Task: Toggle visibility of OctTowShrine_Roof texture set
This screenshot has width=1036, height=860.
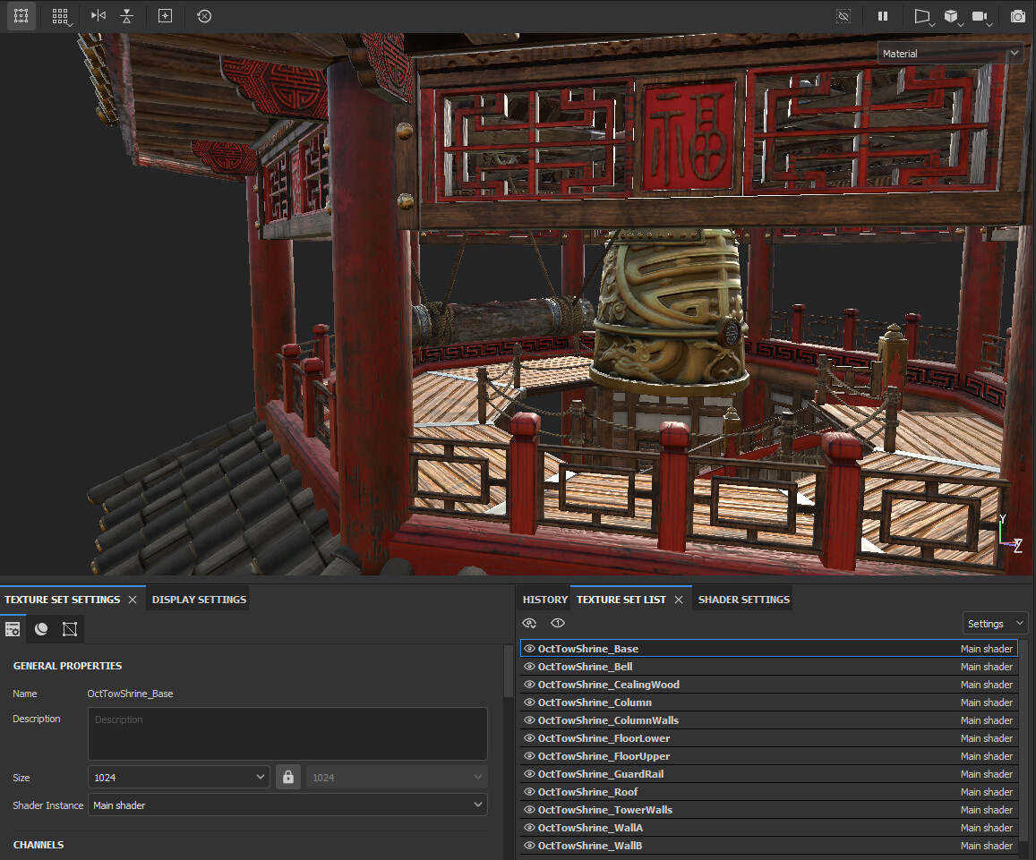Action: pos(529,792)
